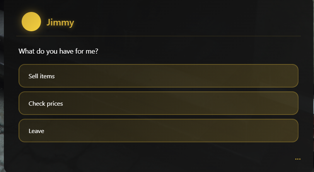This screenshot has height=172, width=314.
Task: Click the Check prices text label
Action: click(46, 103)
